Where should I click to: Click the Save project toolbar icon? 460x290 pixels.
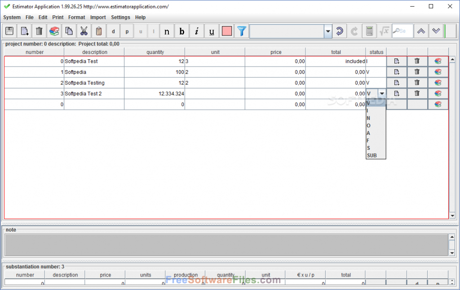tap(9, 31)
